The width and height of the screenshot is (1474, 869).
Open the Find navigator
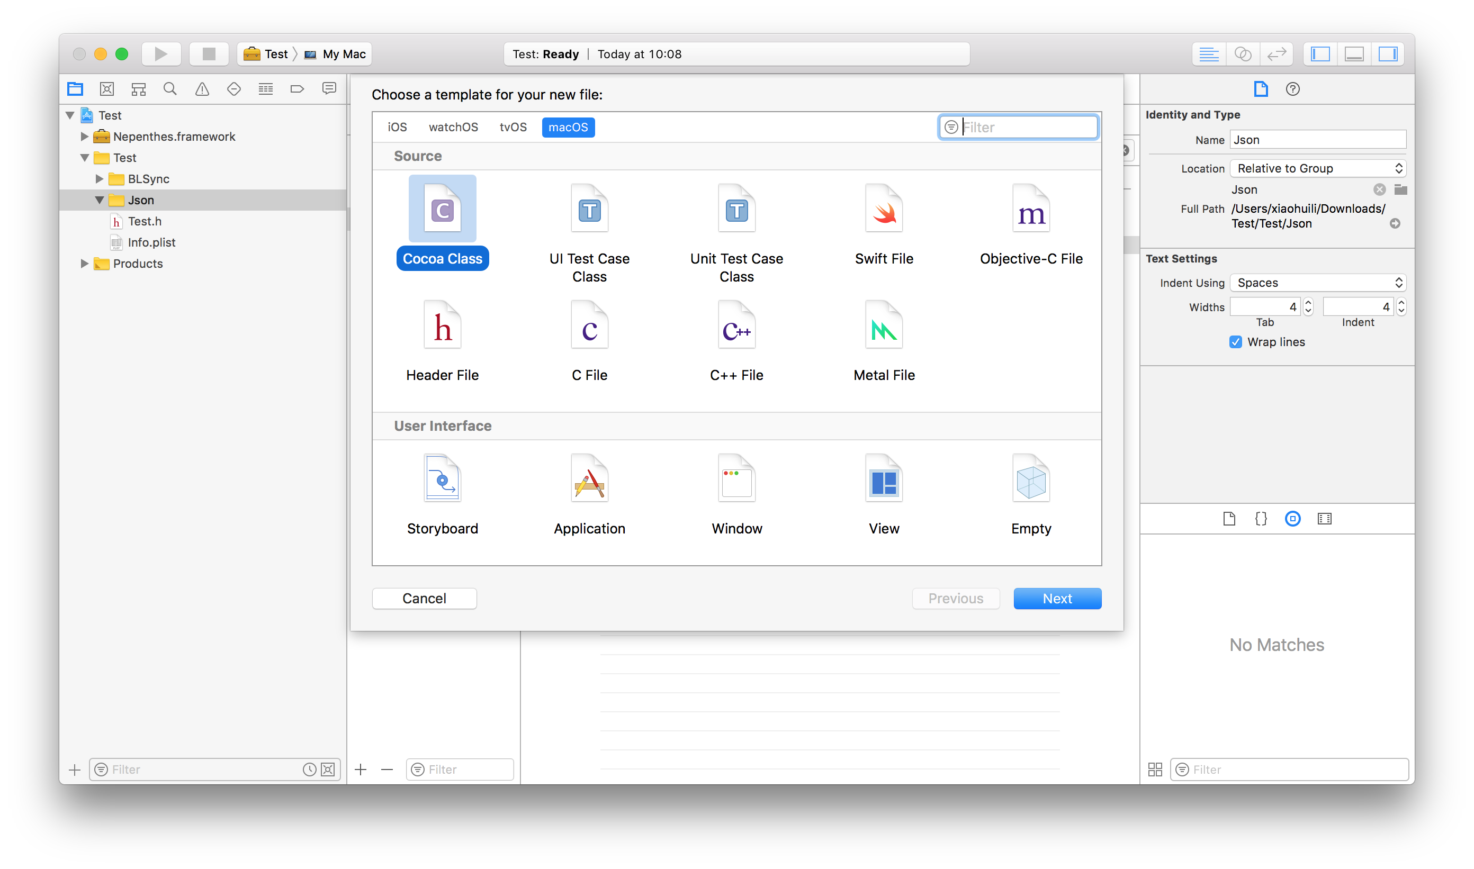(170, 89)
